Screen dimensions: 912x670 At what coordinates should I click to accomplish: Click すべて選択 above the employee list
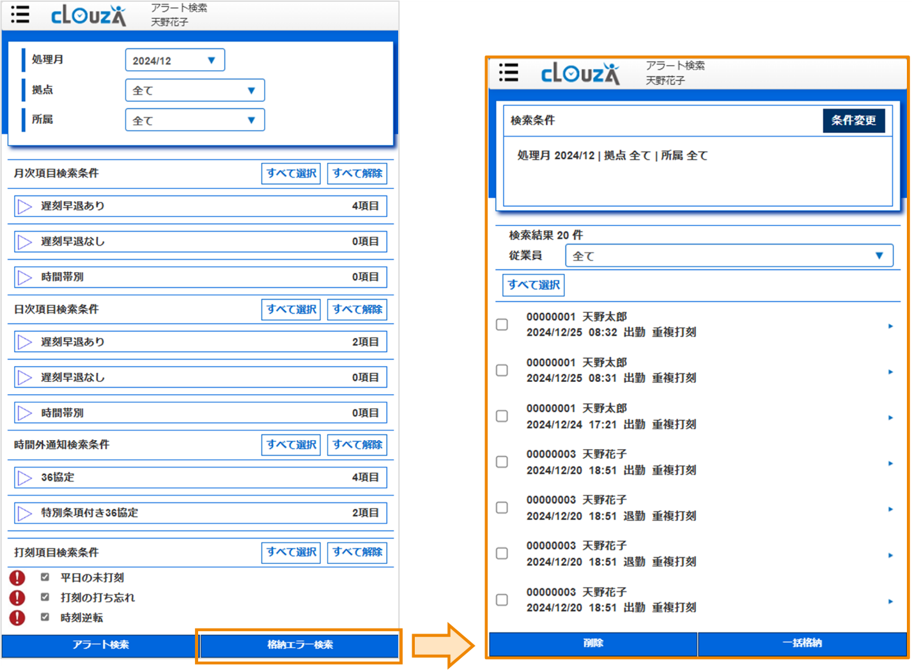tap(533, 285)
